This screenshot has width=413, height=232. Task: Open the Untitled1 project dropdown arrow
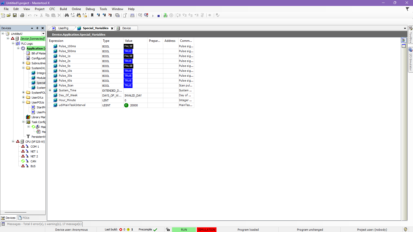[43, 34]
